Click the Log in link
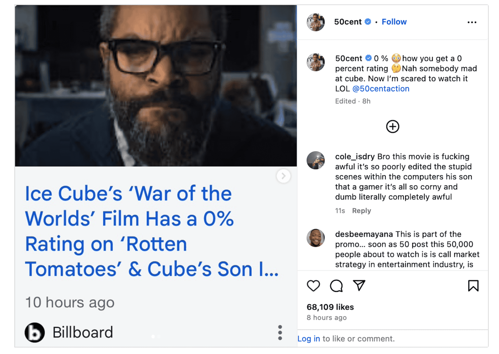This screenshot has width=499, height=354. pyautogui.click(x=308, y=338)
